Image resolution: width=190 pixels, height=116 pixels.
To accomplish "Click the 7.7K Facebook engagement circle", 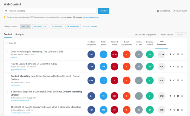I will 91,66.
